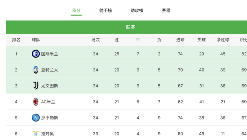247x140 pixels.
Task: Switch to the 射手榜 tab
Action: [105, 10]
